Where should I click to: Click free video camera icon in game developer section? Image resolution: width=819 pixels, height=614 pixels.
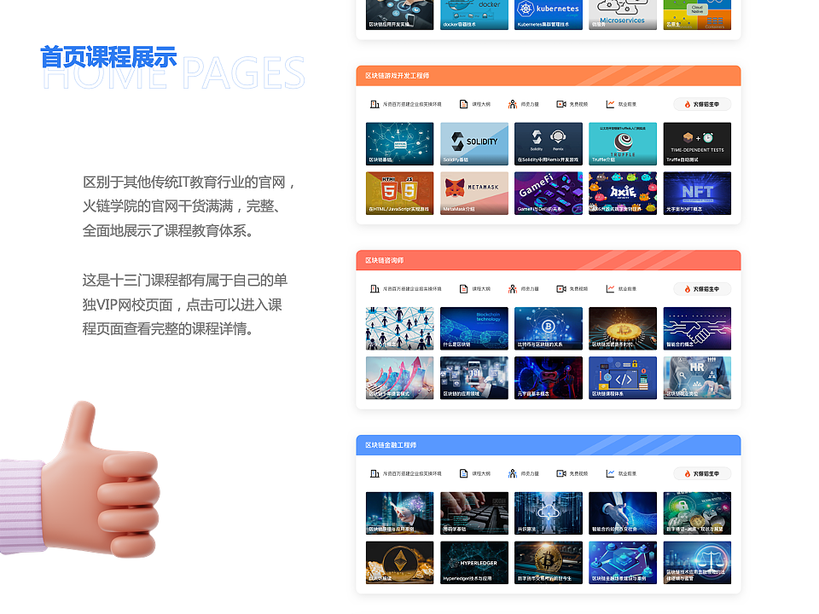coord(561,104)
